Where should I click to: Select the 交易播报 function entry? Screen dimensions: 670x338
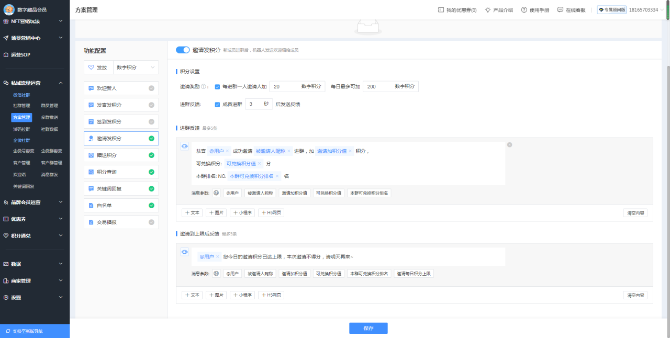coord(121,222)
